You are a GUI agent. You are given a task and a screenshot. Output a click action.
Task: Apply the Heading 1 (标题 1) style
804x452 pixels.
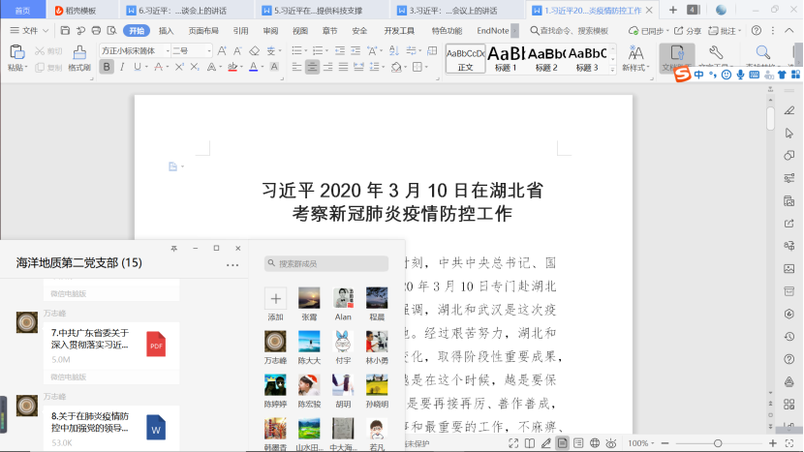(507, 58)
